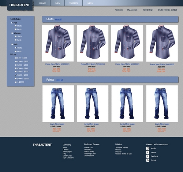Click the footer THREADTENT logo text

coord(42,145)
